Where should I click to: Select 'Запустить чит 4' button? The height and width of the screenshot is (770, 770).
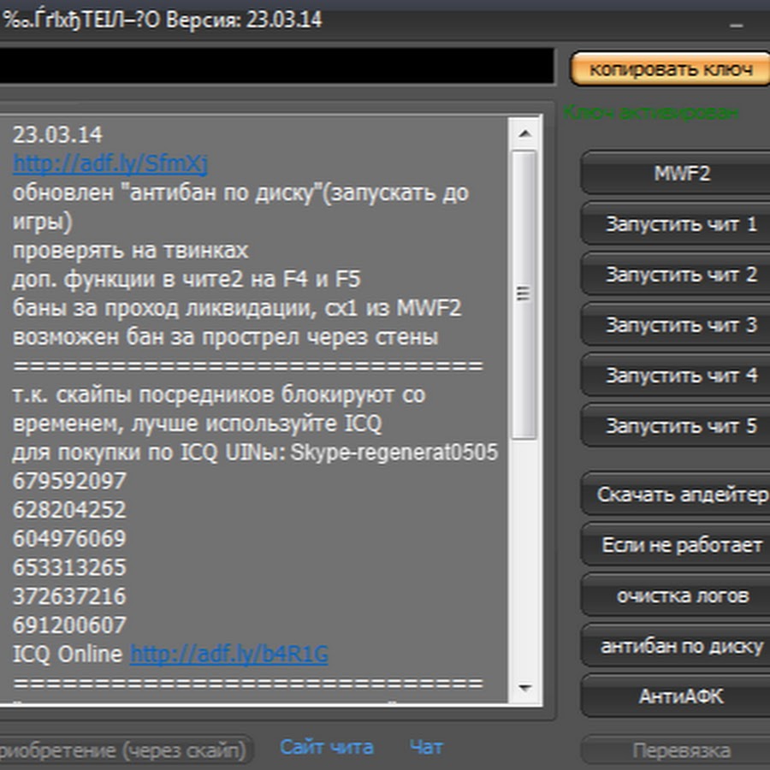[x=680, y=376]
